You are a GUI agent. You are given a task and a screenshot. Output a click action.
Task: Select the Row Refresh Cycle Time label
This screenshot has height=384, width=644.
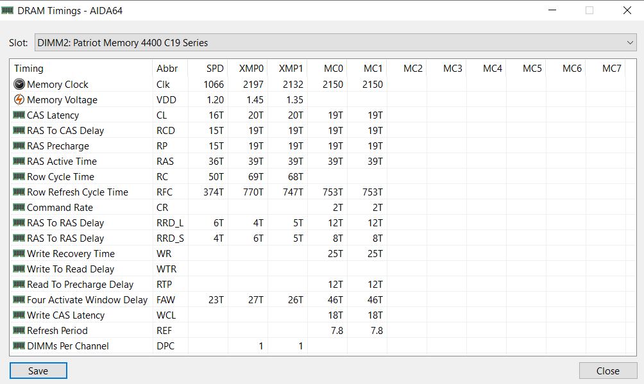point(78,192)
